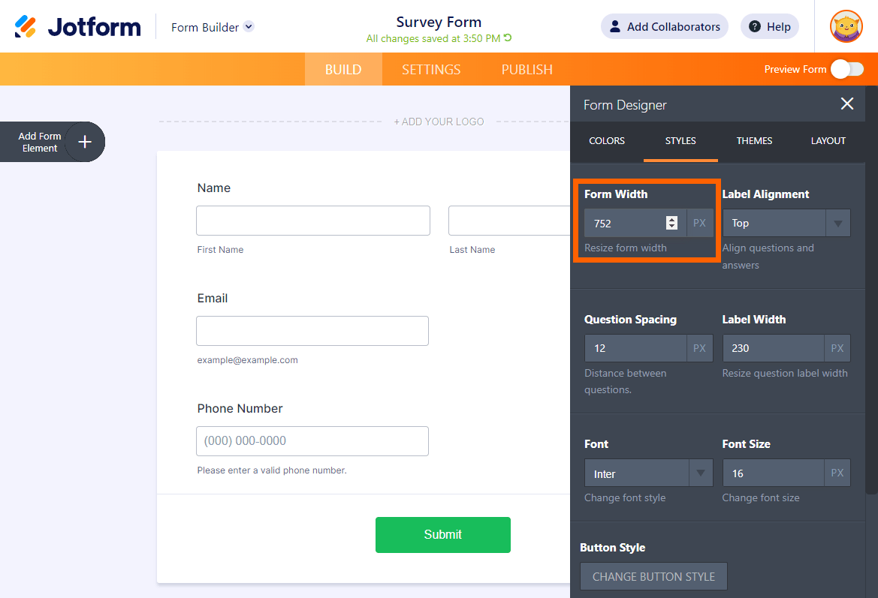The image size is (878, 598).
Task: Click the Help question mark icon
Action: click(x=755, y=27)
